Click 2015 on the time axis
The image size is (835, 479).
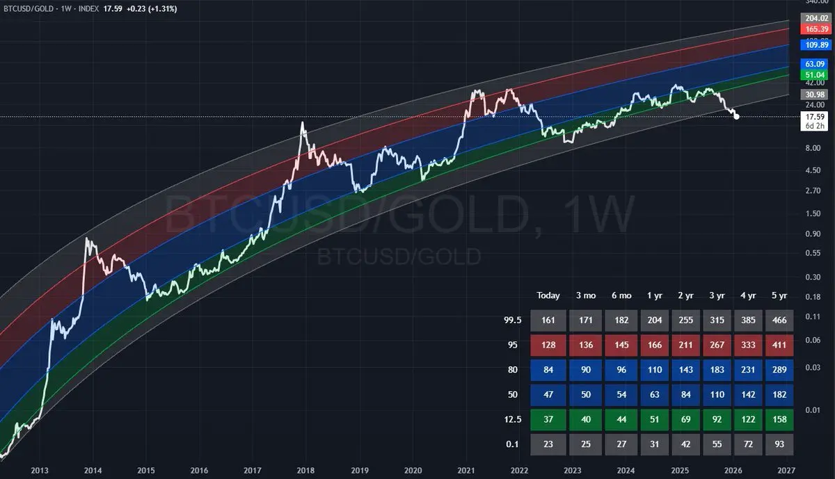pos(146,470)
